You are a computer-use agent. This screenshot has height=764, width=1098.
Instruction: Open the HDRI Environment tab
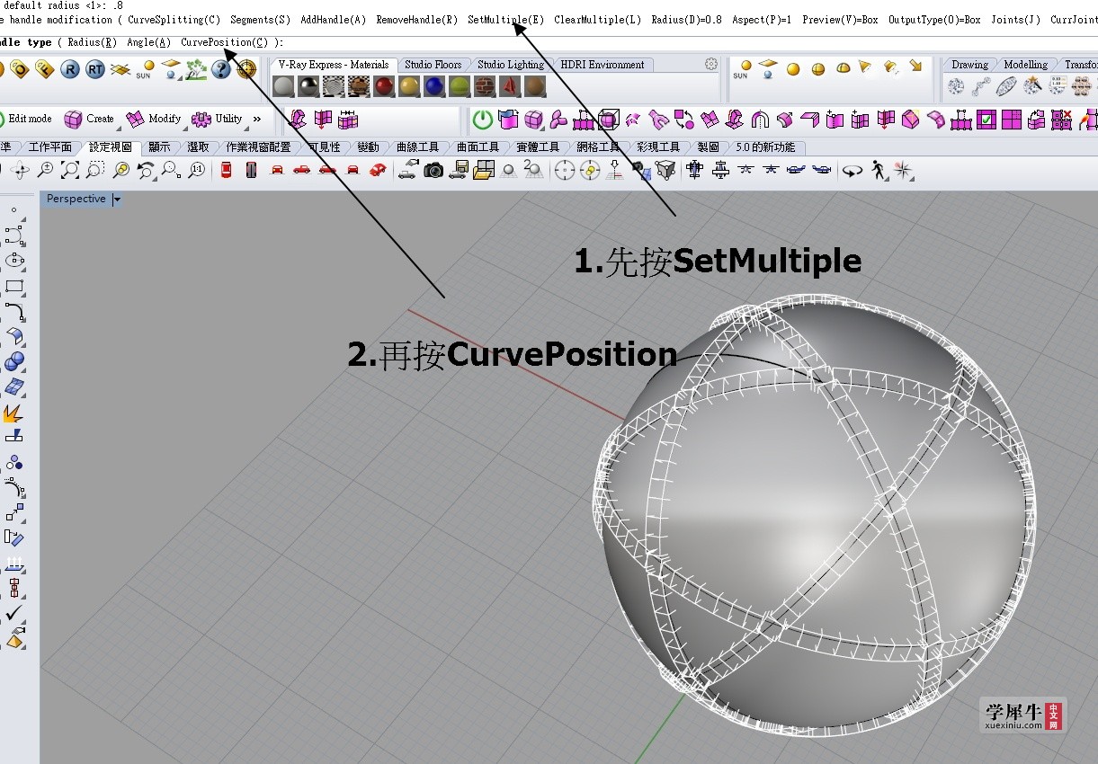click(603, 65)
